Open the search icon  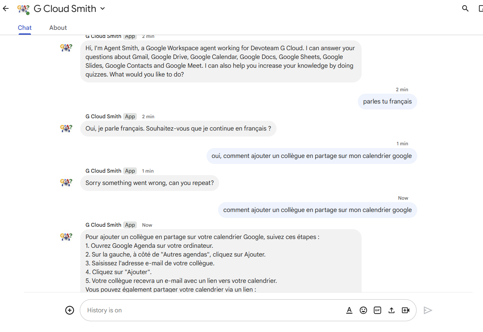(x=465, y=8)
